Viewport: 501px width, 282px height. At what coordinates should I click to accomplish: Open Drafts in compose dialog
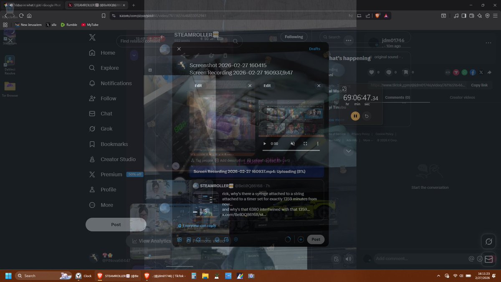coord(314,49)
